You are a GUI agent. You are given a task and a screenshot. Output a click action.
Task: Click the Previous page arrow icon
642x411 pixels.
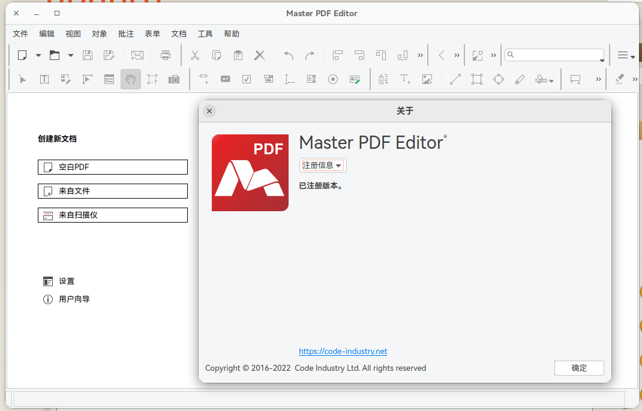point(442,55)
